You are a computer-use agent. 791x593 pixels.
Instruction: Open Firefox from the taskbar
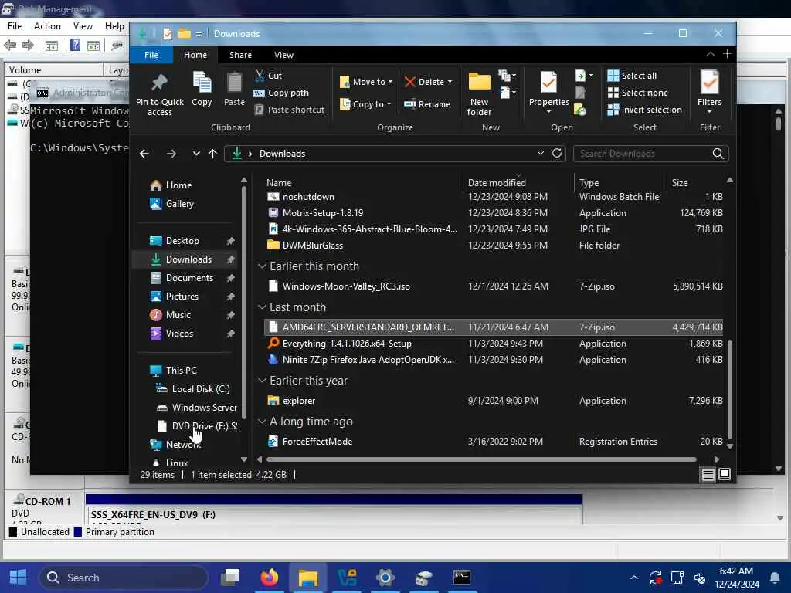270,578
